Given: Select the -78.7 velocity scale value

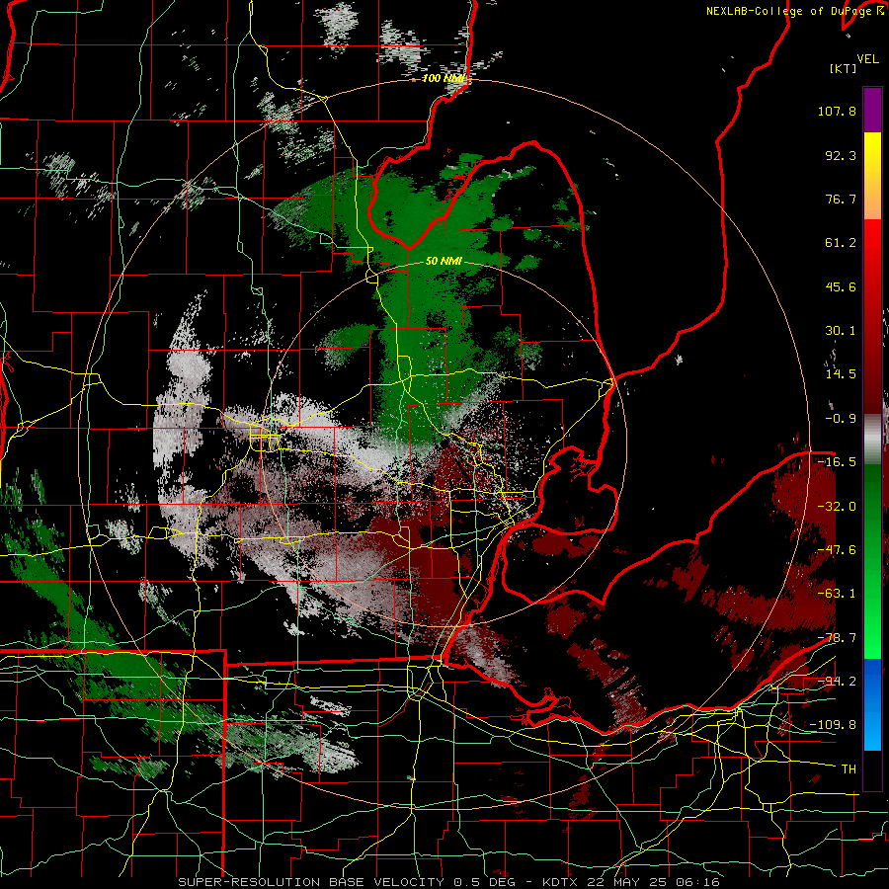Looking at the screenshot, I should tap(837, 638).
